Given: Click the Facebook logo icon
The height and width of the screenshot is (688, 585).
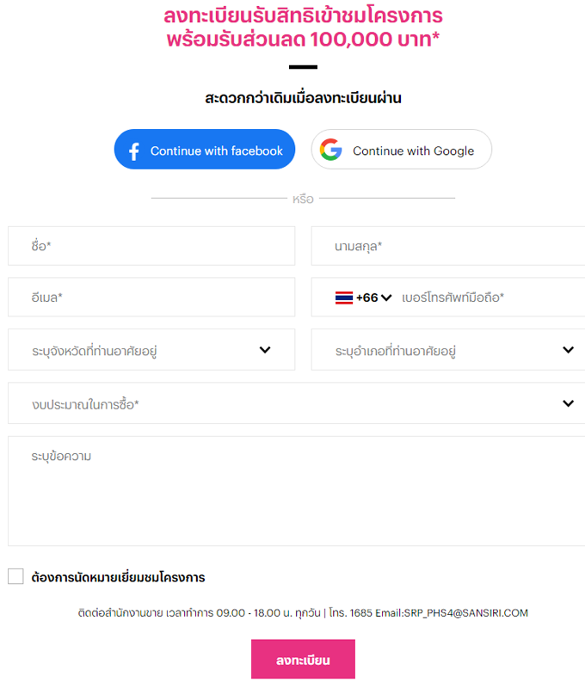Looking at the screenshot, I should tap(133, 151).
